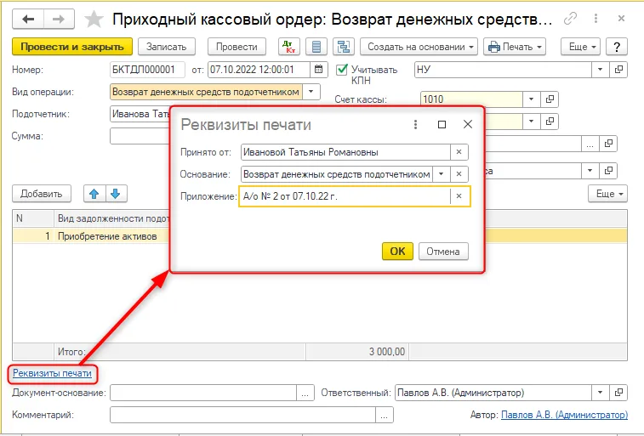Click Провести и закрыть button
The width and height of the screenshot is (644, 436).
[x=72, y=47]
